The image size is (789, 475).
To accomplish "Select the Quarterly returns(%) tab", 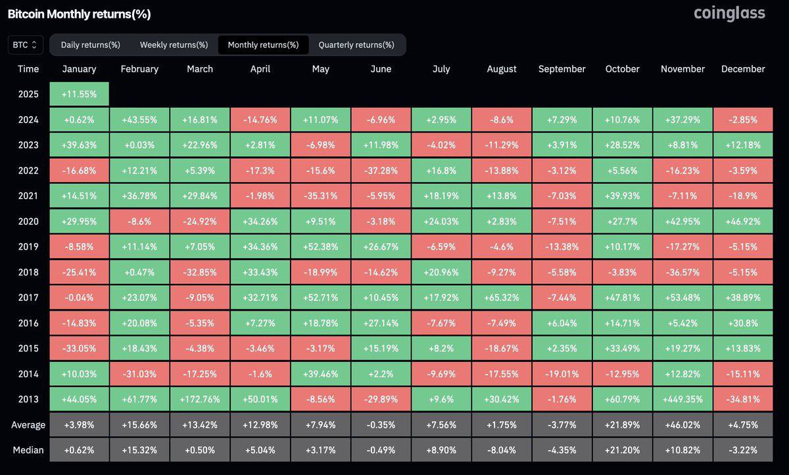I will tap(357, 45).
